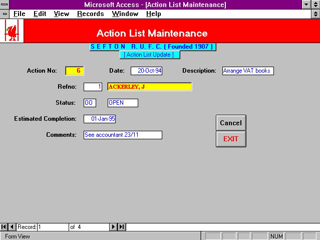Click the 'Description:' label
This screenshot has height=240, width=320.
point(199,71)
